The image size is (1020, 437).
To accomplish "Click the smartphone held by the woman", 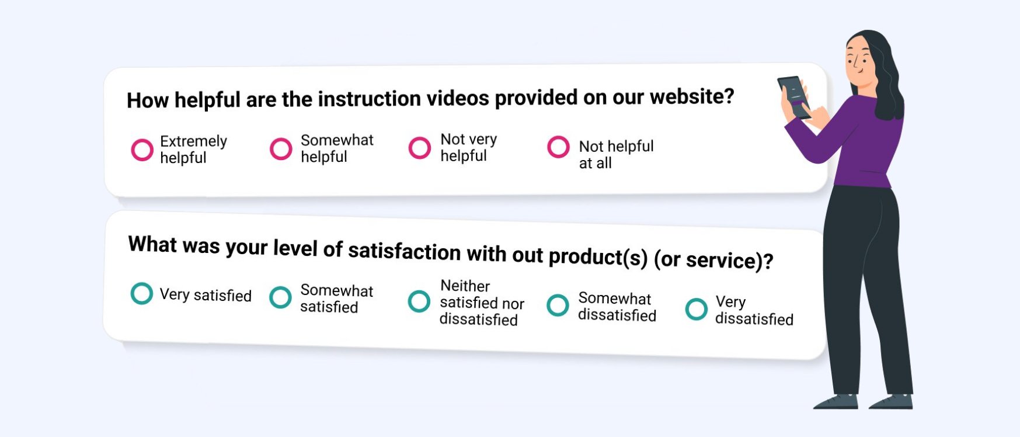I will (794, 96).
